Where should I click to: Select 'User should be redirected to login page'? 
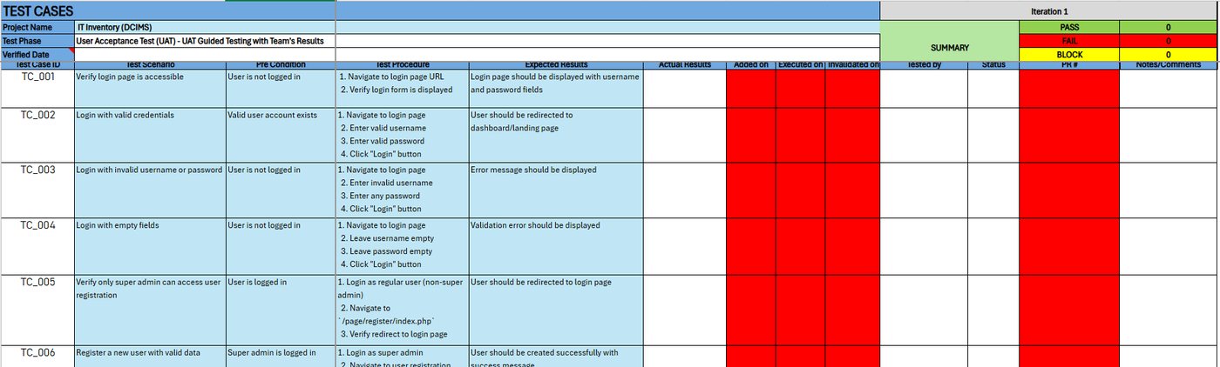click(556, 310)
